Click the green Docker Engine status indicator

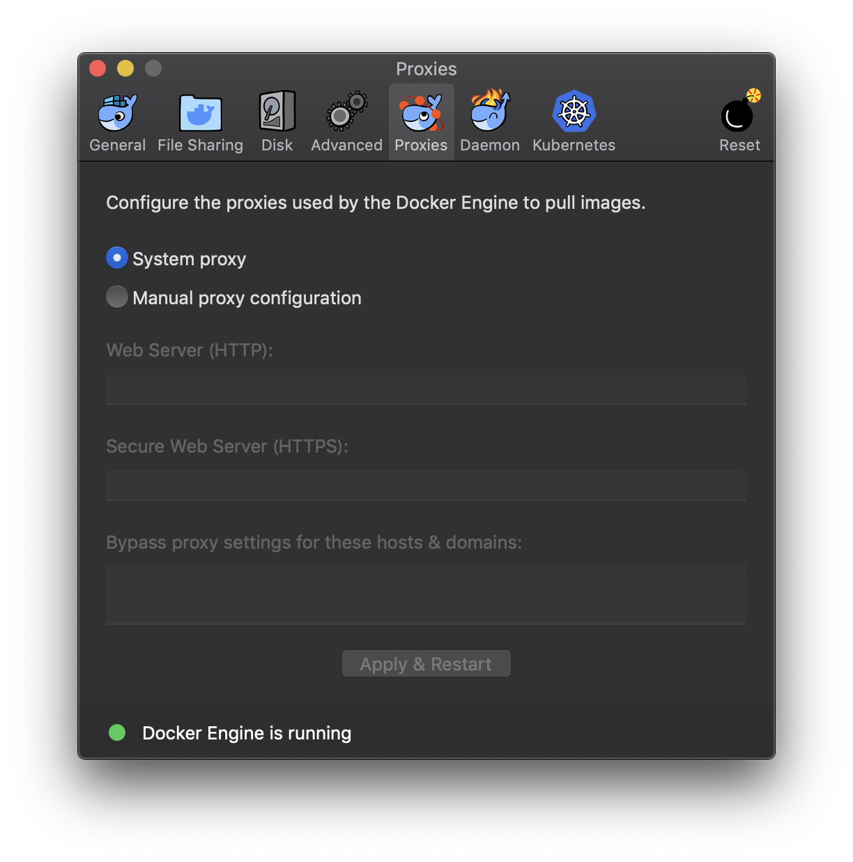117,732
